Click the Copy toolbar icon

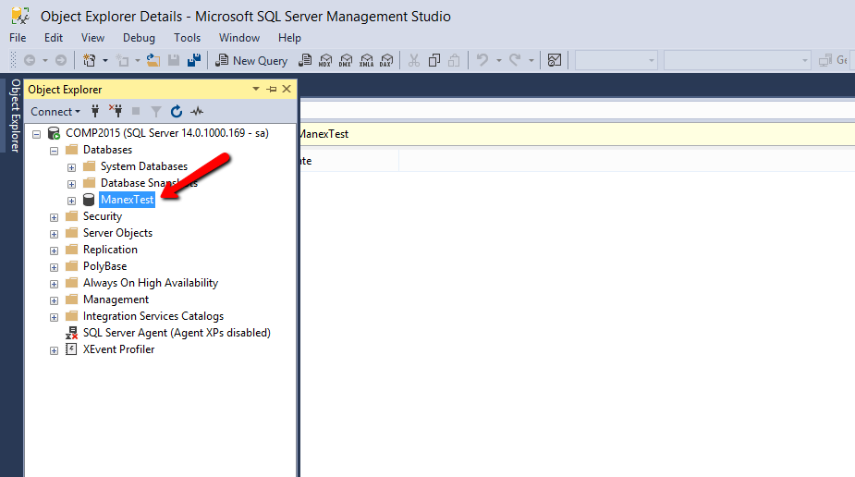click(434, 60)
